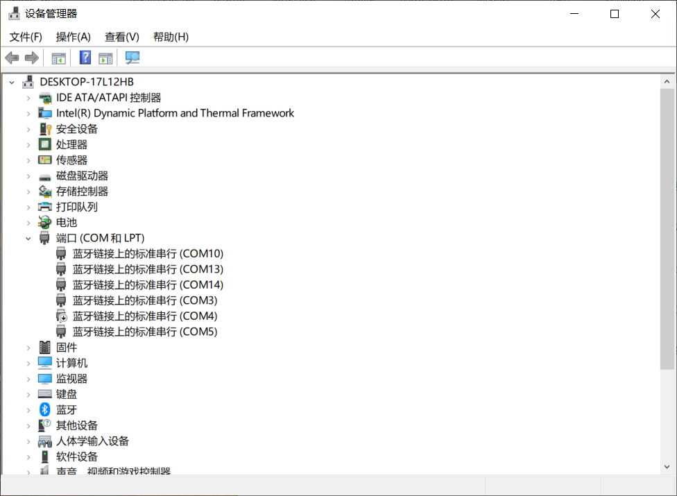The image size is (677, 496).
Task: Click the 磁盘驱动器 drive icon
Action: 45,177
